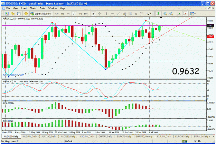Image resolution: width=216 pixels, height=144 pixels.
Task: Draw a vertical line tool
Action: click(x=106, y=13)
